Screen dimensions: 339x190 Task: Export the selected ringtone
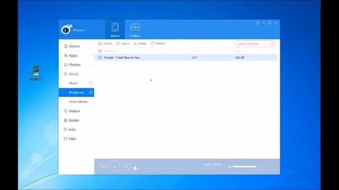click(x=123, y=43)
